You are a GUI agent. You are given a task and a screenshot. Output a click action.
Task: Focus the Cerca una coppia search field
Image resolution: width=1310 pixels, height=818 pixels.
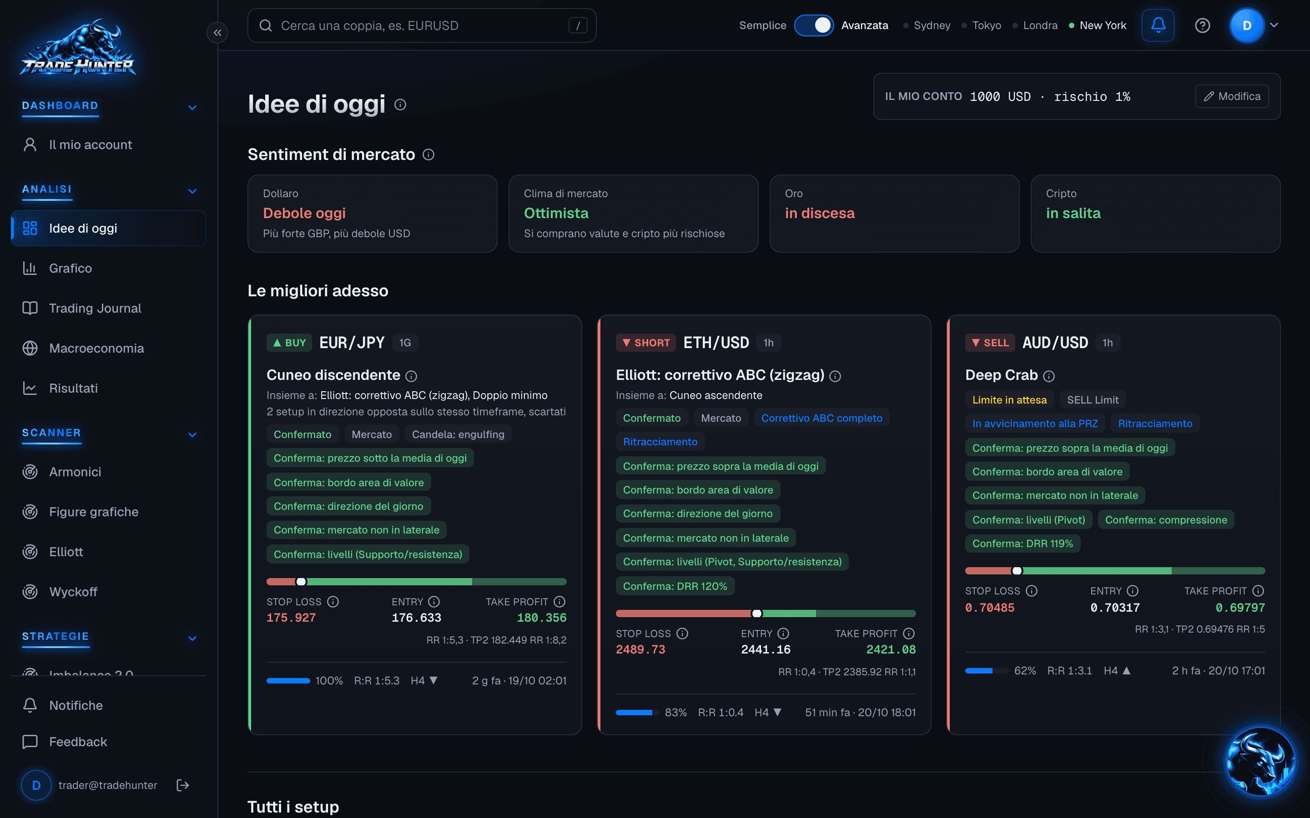click(422, 25)
